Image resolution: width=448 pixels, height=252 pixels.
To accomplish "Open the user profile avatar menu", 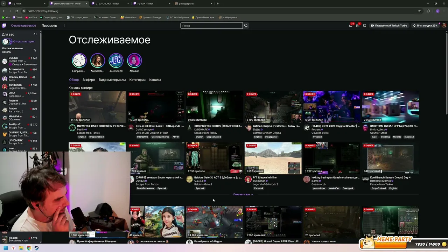I will pos(444,26).
